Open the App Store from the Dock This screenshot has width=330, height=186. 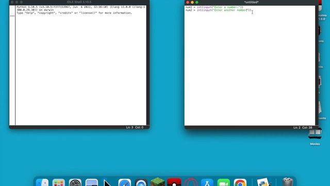pyautogui.click(x=207, y=182)
